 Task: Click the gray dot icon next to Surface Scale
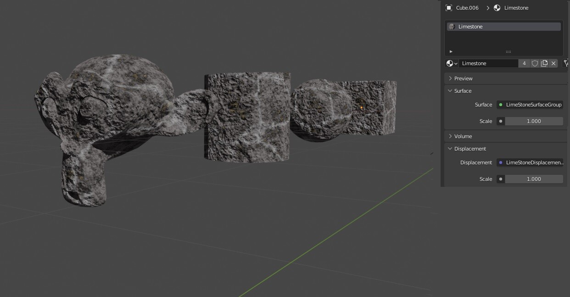click(500, 121)
